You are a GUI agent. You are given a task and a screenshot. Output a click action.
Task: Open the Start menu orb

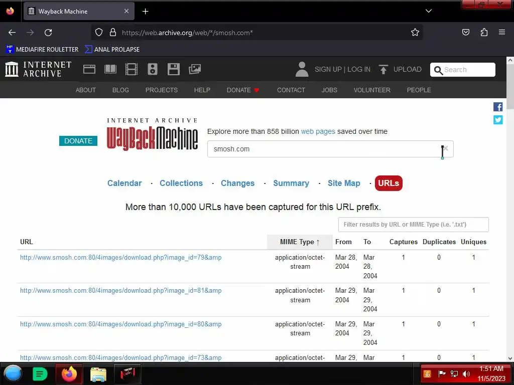(x=13, y=373)
